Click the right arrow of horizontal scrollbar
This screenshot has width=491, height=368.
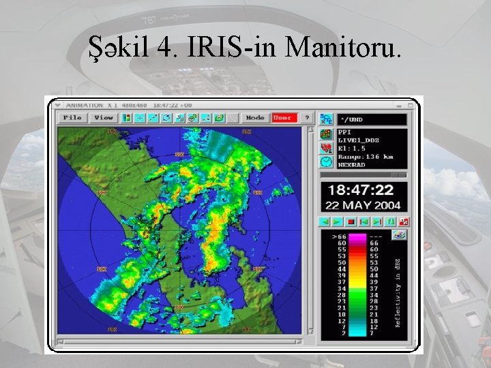coord(299,342)
